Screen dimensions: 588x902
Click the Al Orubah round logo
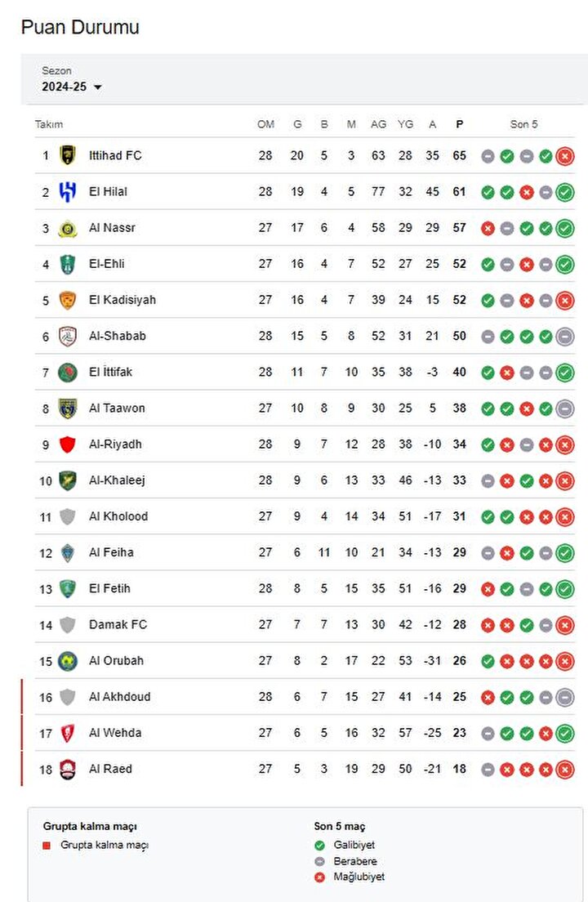68,661
